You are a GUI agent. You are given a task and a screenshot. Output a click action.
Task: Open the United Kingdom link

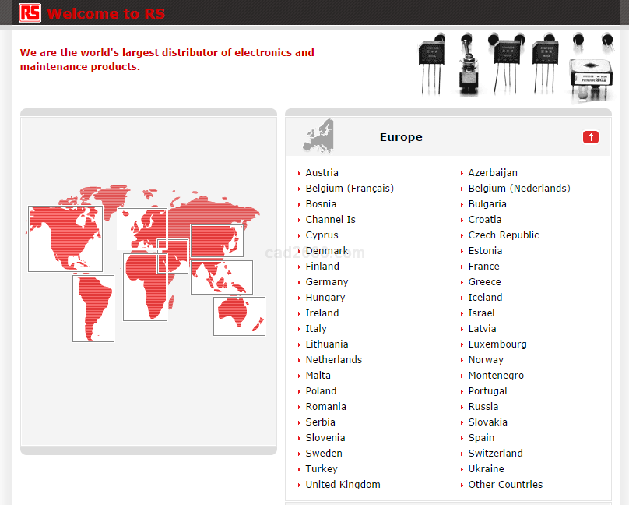(343, 484)
